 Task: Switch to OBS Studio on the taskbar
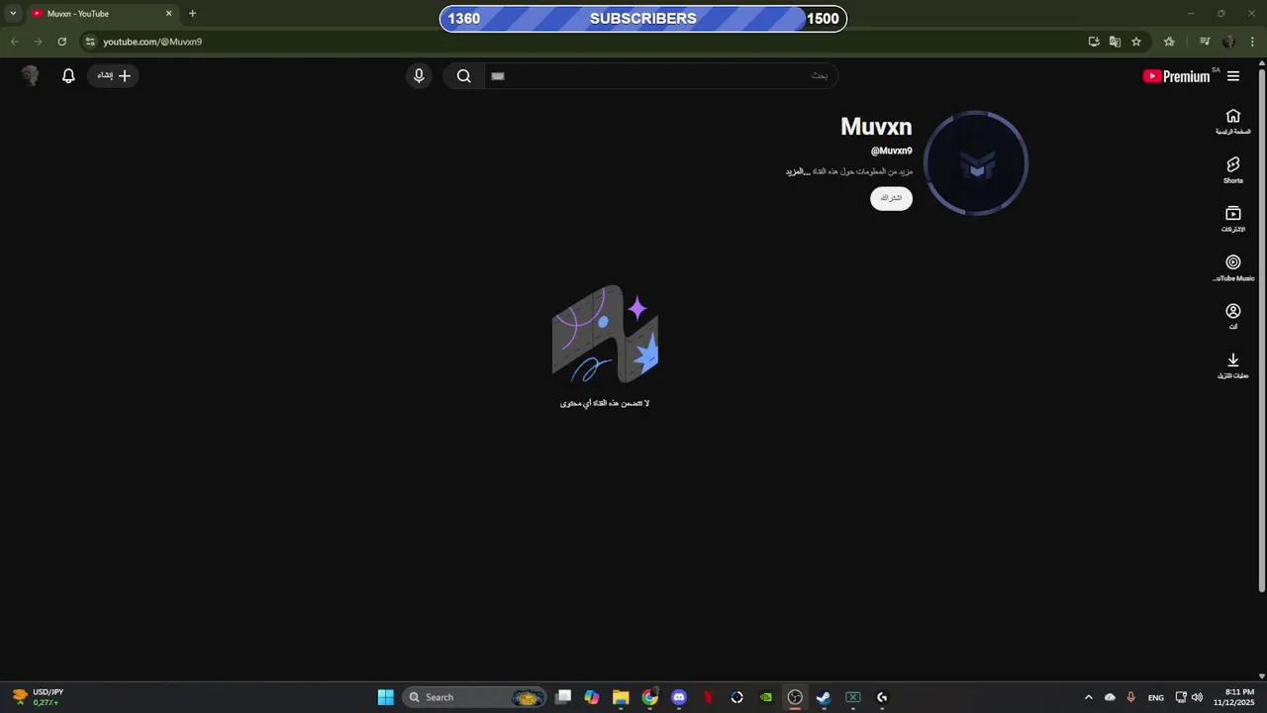795,697
